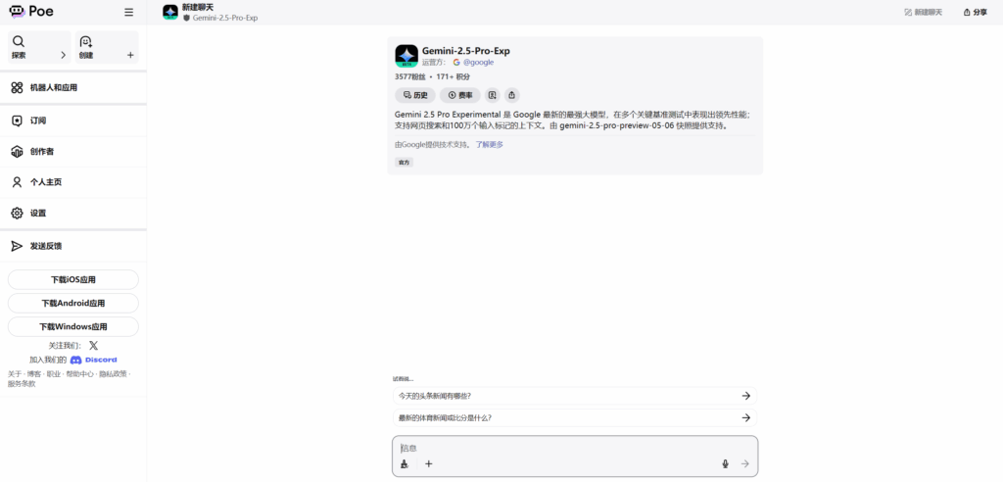Click the Gemini-2.5-Pro-Exp name in the header
The height and width of the screenshot is (482, 1003).
[224, 18]
